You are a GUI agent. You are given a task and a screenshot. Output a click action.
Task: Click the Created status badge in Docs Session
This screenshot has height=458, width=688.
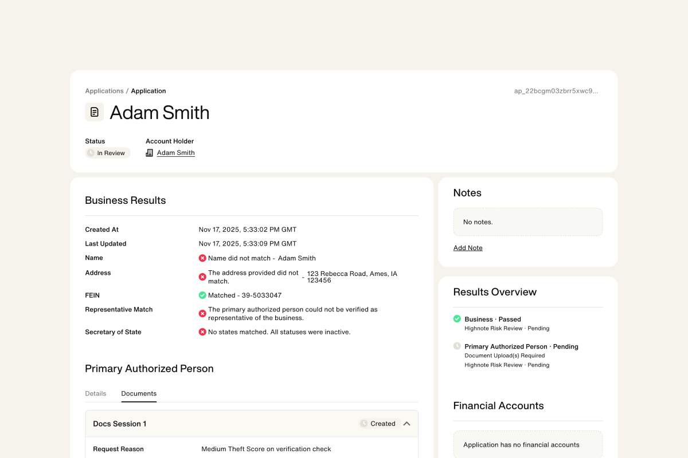378,424
